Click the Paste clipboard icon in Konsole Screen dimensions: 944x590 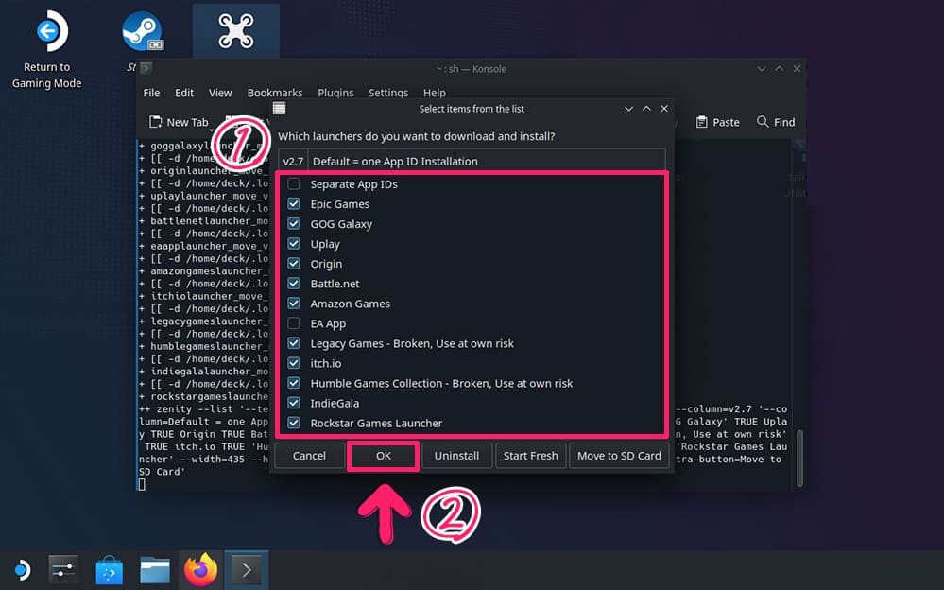tap(701, 122)
